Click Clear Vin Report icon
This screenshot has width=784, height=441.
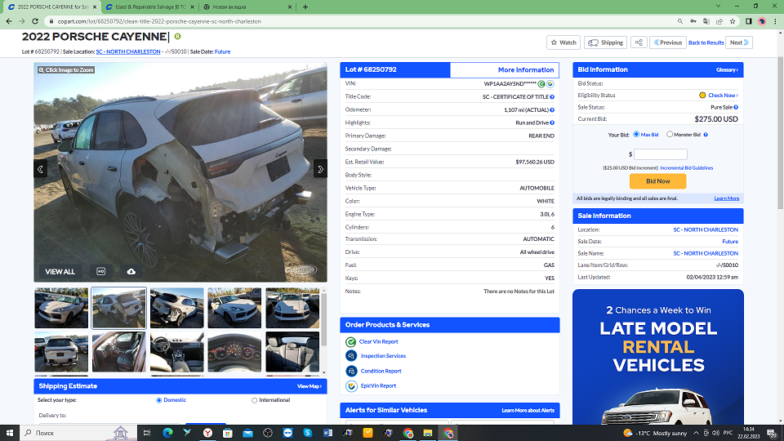point(351,342)
